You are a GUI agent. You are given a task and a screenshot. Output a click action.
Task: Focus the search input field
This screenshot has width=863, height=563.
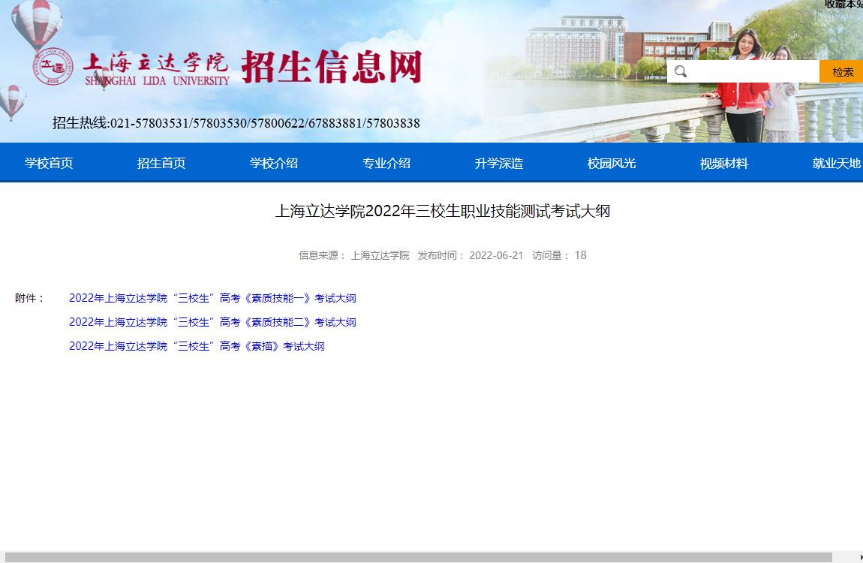(x=743, y=71)
